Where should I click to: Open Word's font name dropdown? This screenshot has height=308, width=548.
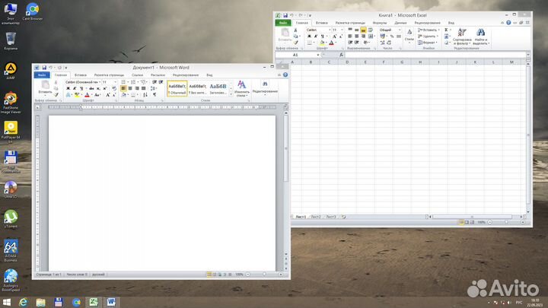pos(99,82)
